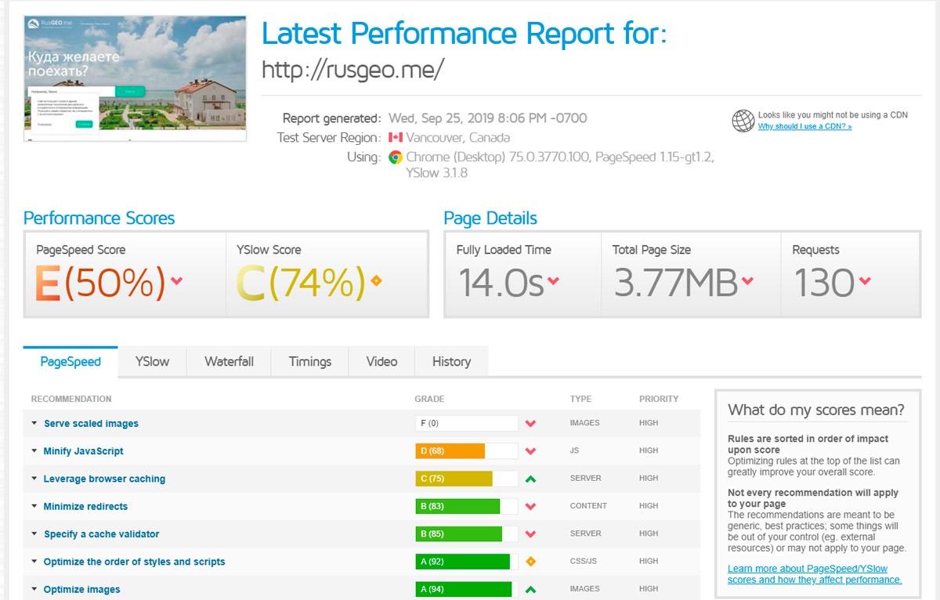Click red down arrow beside PageSpeed Score

coord(176,281)
